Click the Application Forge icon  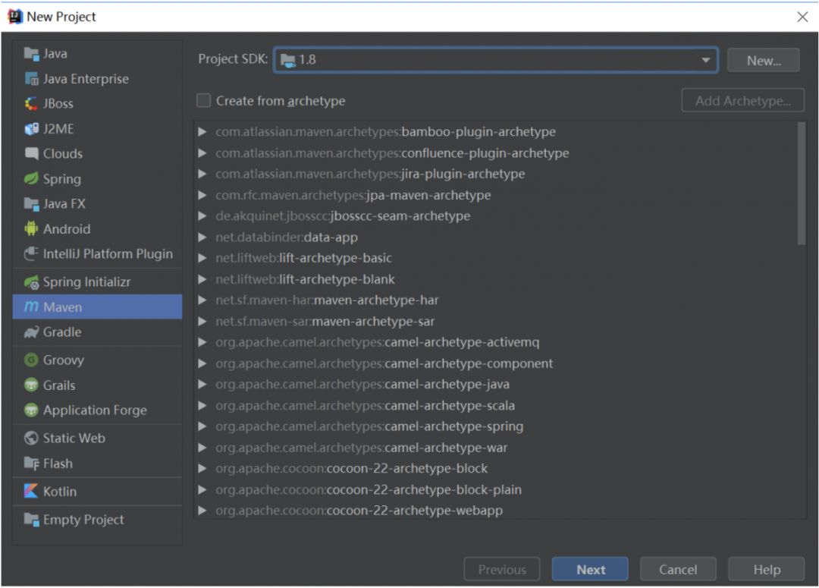point(31,410)
